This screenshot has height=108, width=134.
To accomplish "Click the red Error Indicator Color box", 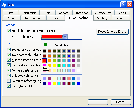I will (52, 37).
